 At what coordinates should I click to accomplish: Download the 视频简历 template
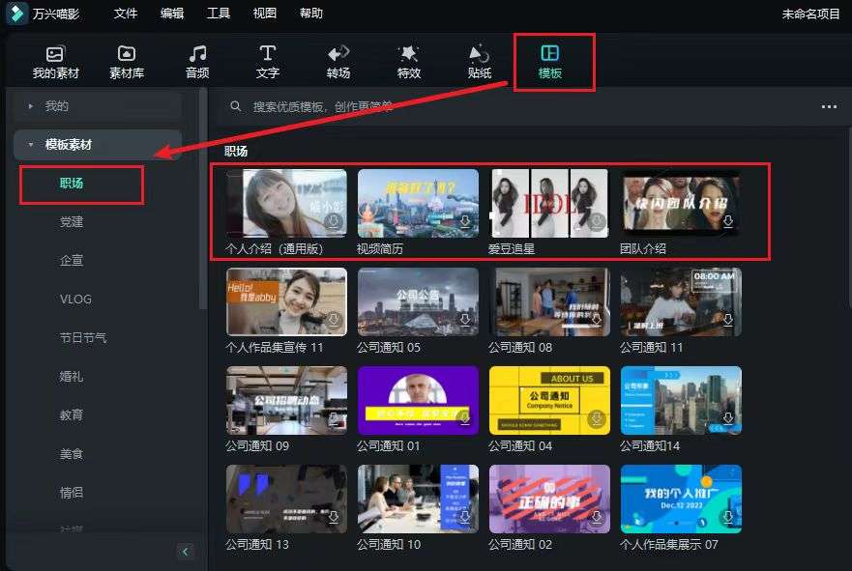coord(465,222)
